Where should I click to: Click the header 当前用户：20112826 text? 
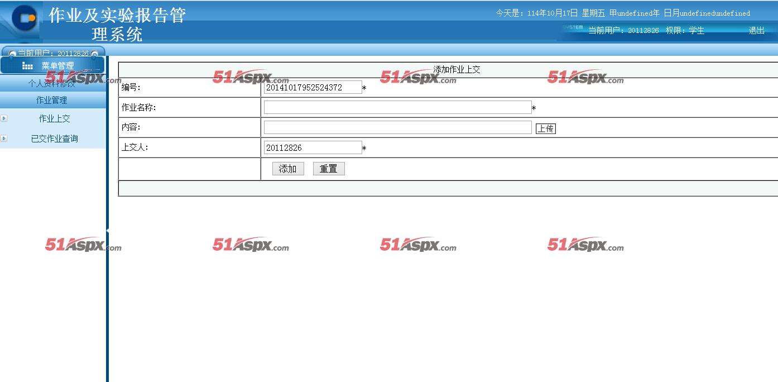623,31
